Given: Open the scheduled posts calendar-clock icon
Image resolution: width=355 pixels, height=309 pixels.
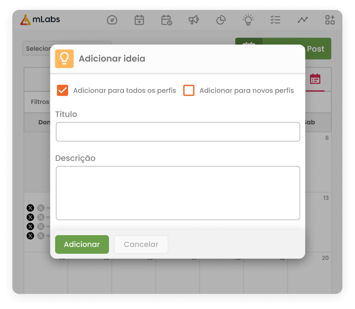Looking at the screenshot, I should [x=166, y=19].
